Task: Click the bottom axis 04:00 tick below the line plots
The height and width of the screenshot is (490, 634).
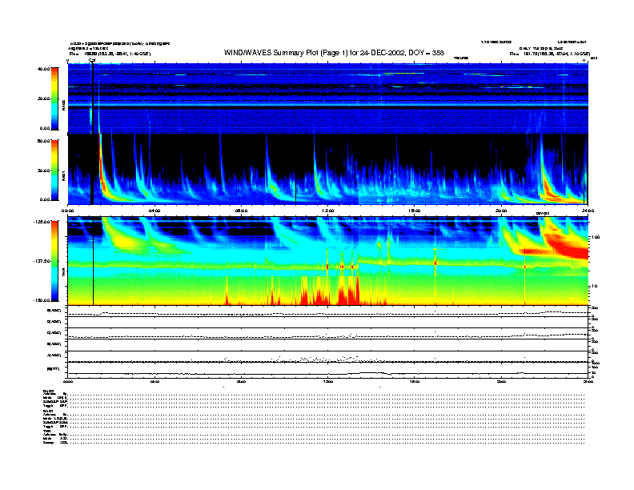Action: [x=154, y=381]
